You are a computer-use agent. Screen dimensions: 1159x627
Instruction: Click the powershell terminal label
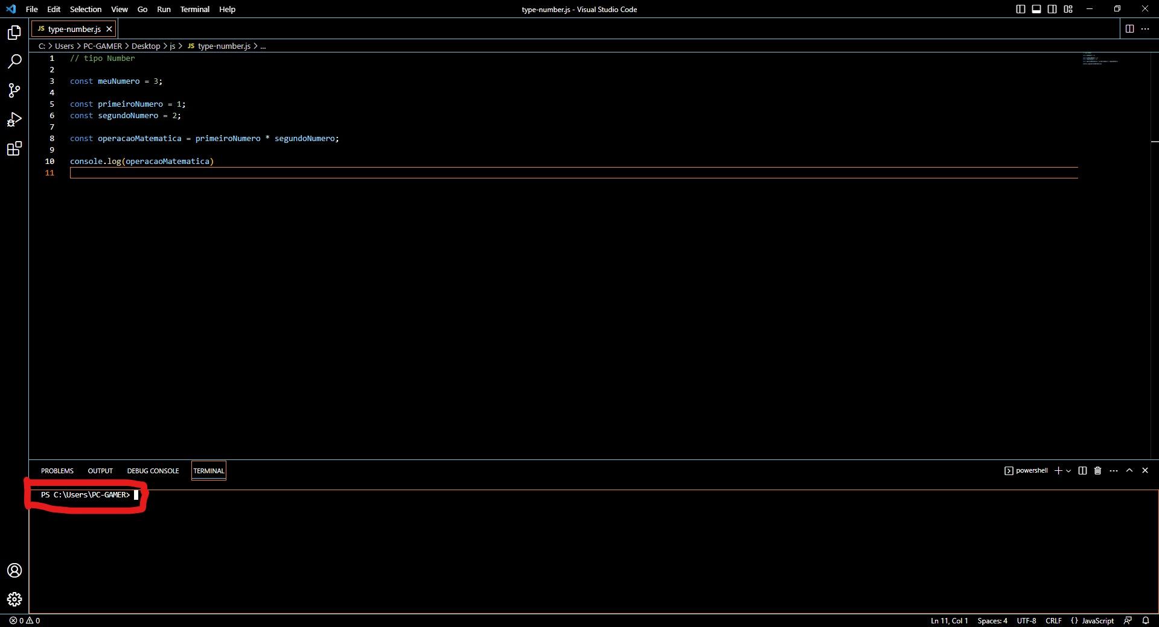tap(1026, 471)
